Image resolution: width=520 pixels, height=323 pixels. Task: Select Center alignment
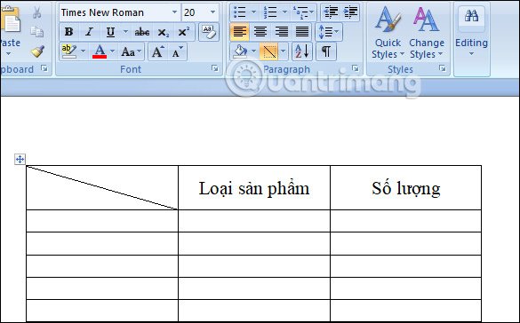coord(260,32)
